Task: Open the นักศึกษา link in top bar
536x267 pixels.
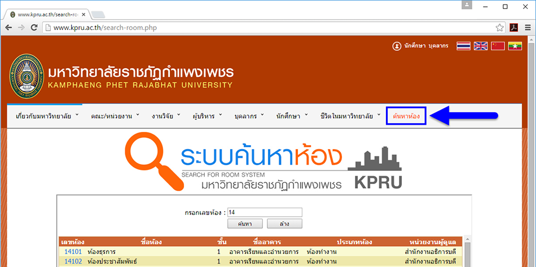Action: click(x=414, y=46)
